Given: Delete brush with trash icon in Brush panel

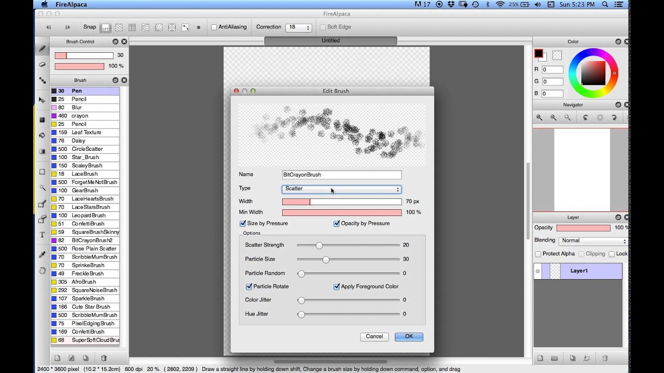Looking at the screenshot, I should click(x=103, y=358).
